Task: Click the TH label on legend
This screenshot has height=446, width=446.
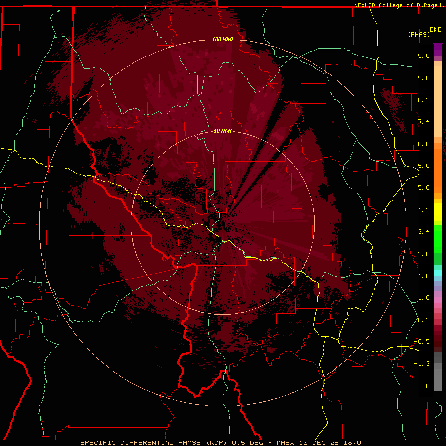Action: [426, 386]
